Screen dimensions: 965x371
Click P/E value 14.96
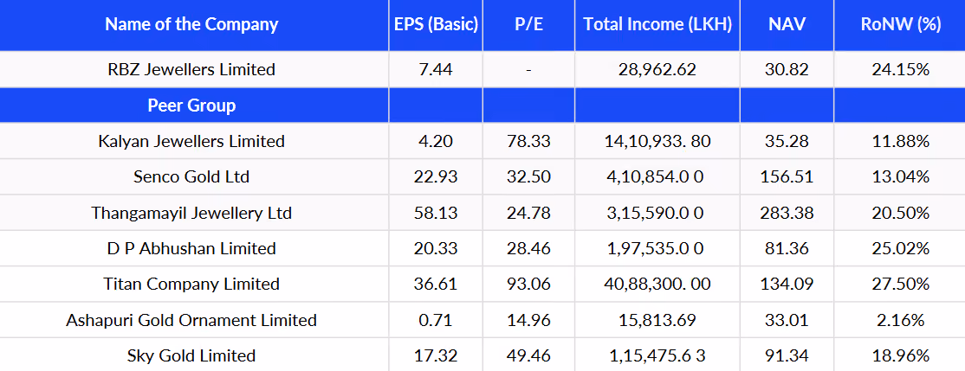tap(528, 321)
